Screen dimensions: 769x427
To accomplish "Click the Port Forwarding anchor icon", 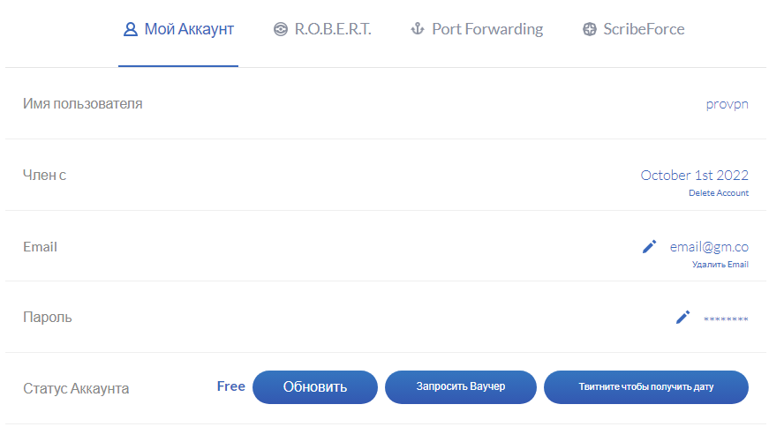I will [418, 29].
